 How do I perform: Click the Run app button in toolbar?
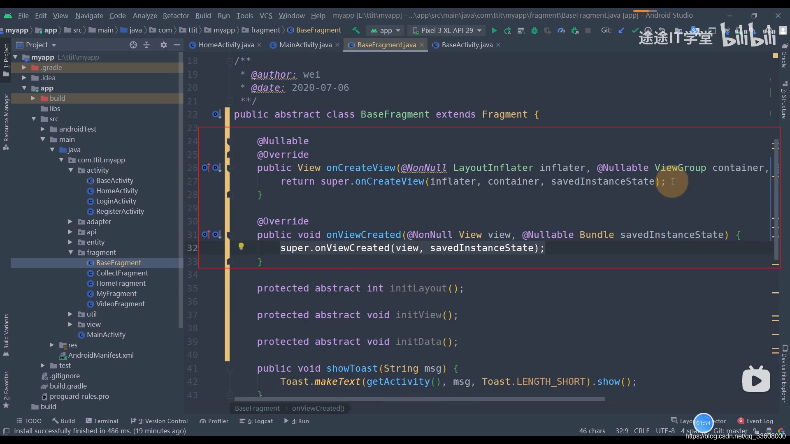click(x=493, y=30)
